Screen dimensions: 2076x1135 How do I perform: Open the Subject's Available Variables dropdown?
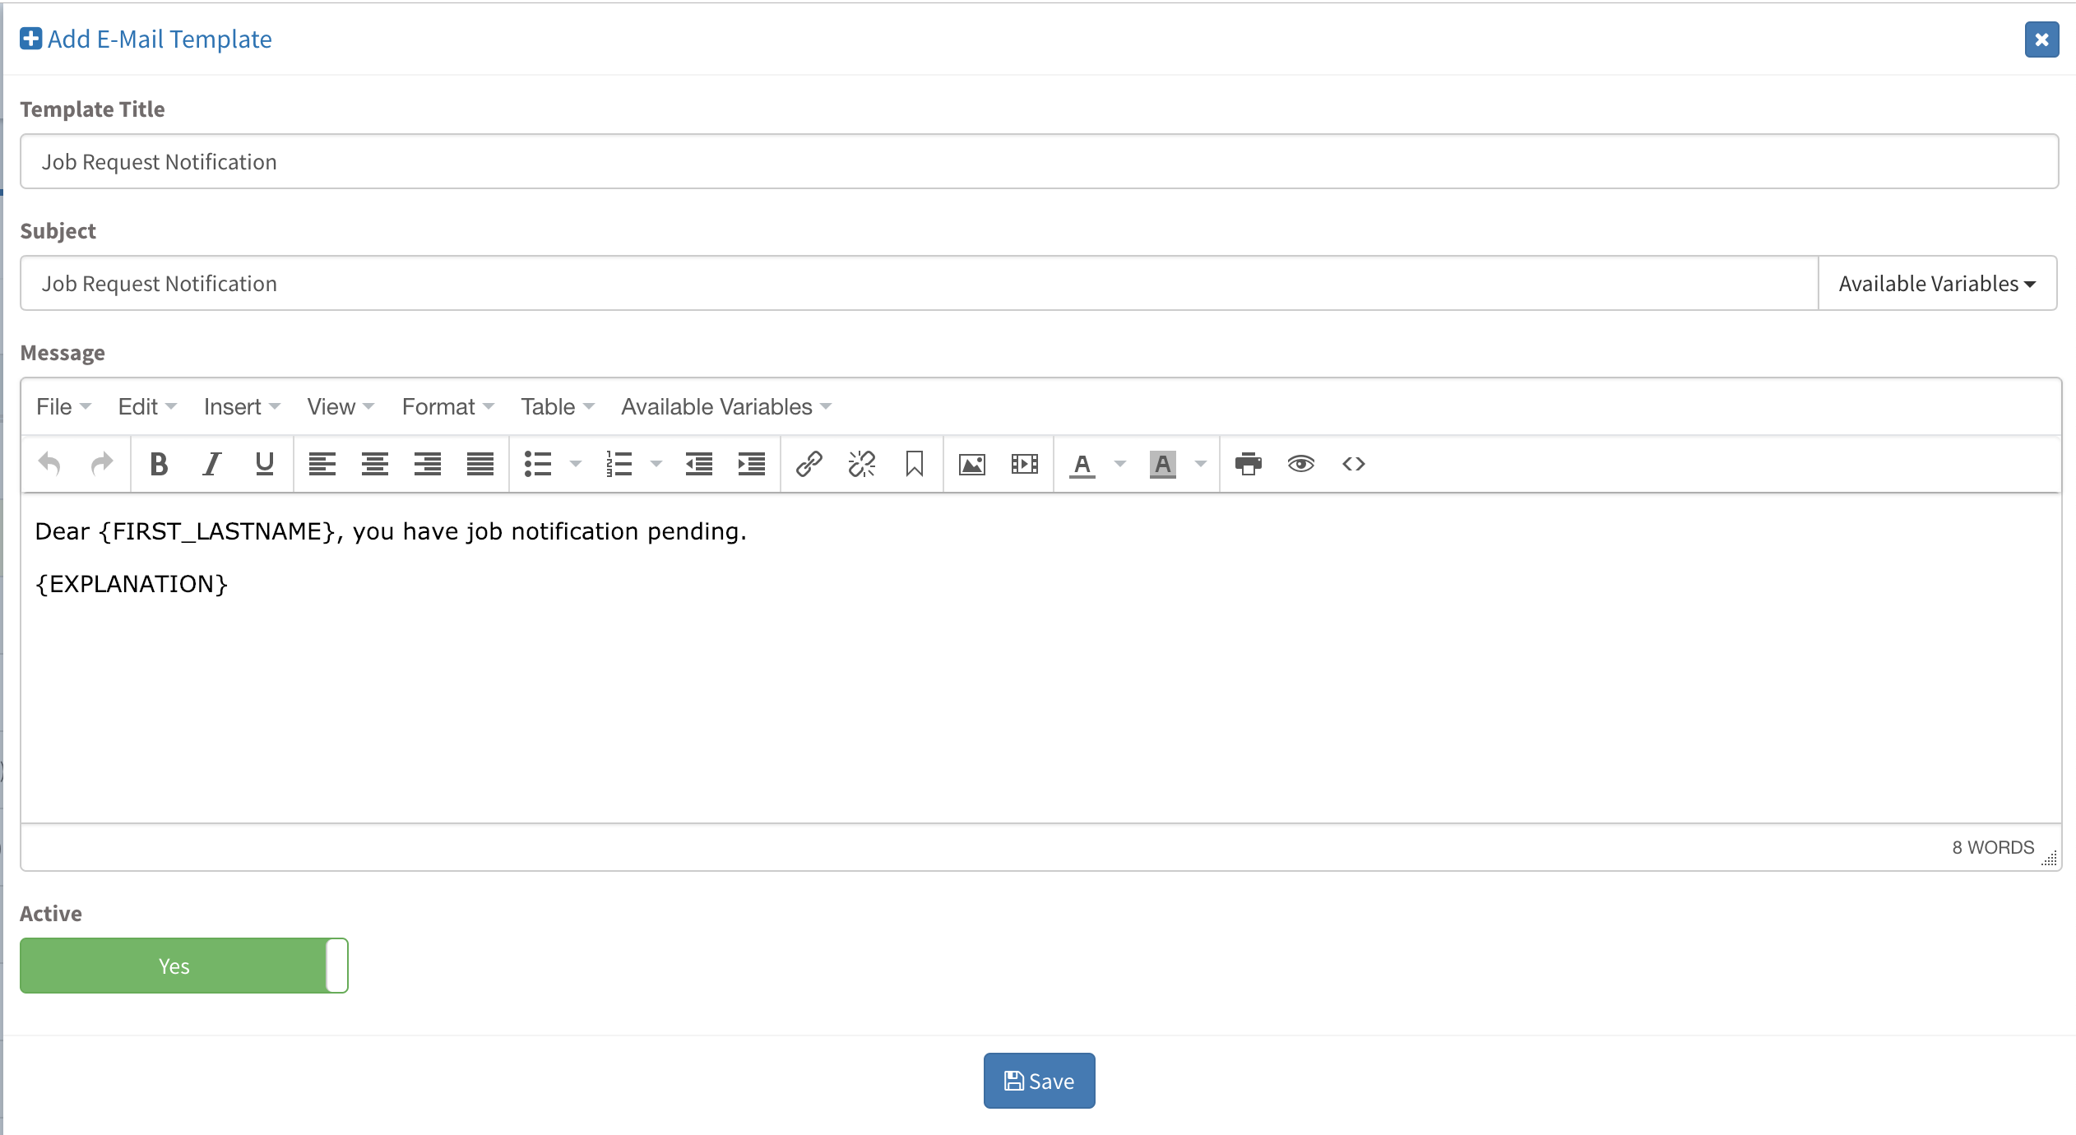tap(1937, 284)
